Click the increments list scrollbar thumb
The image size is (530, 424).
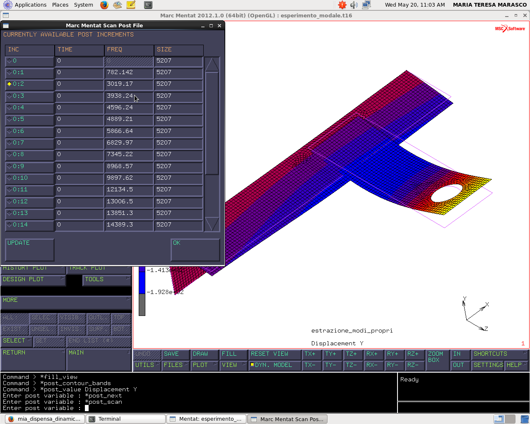point(212,123)
